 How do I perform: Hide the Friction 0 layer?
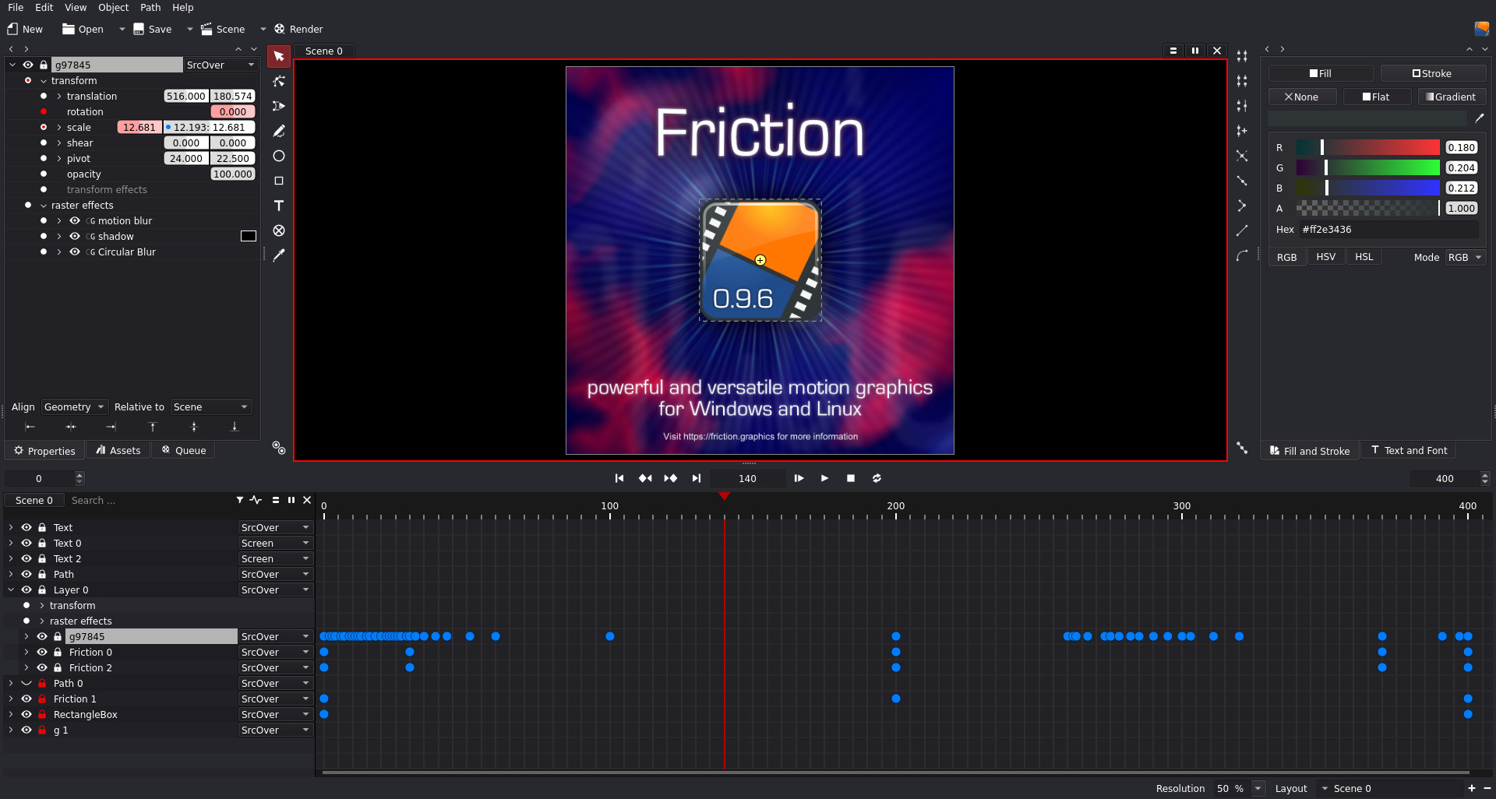click(x=42, y=652)
